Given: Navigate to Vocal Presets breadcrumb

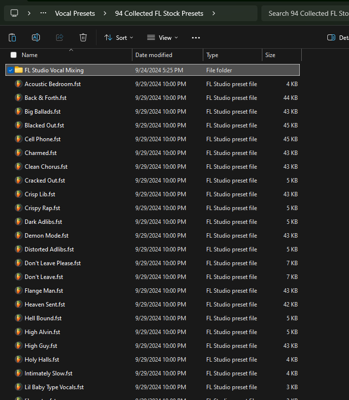Looking at the screenshot, I should coord(75,13).
